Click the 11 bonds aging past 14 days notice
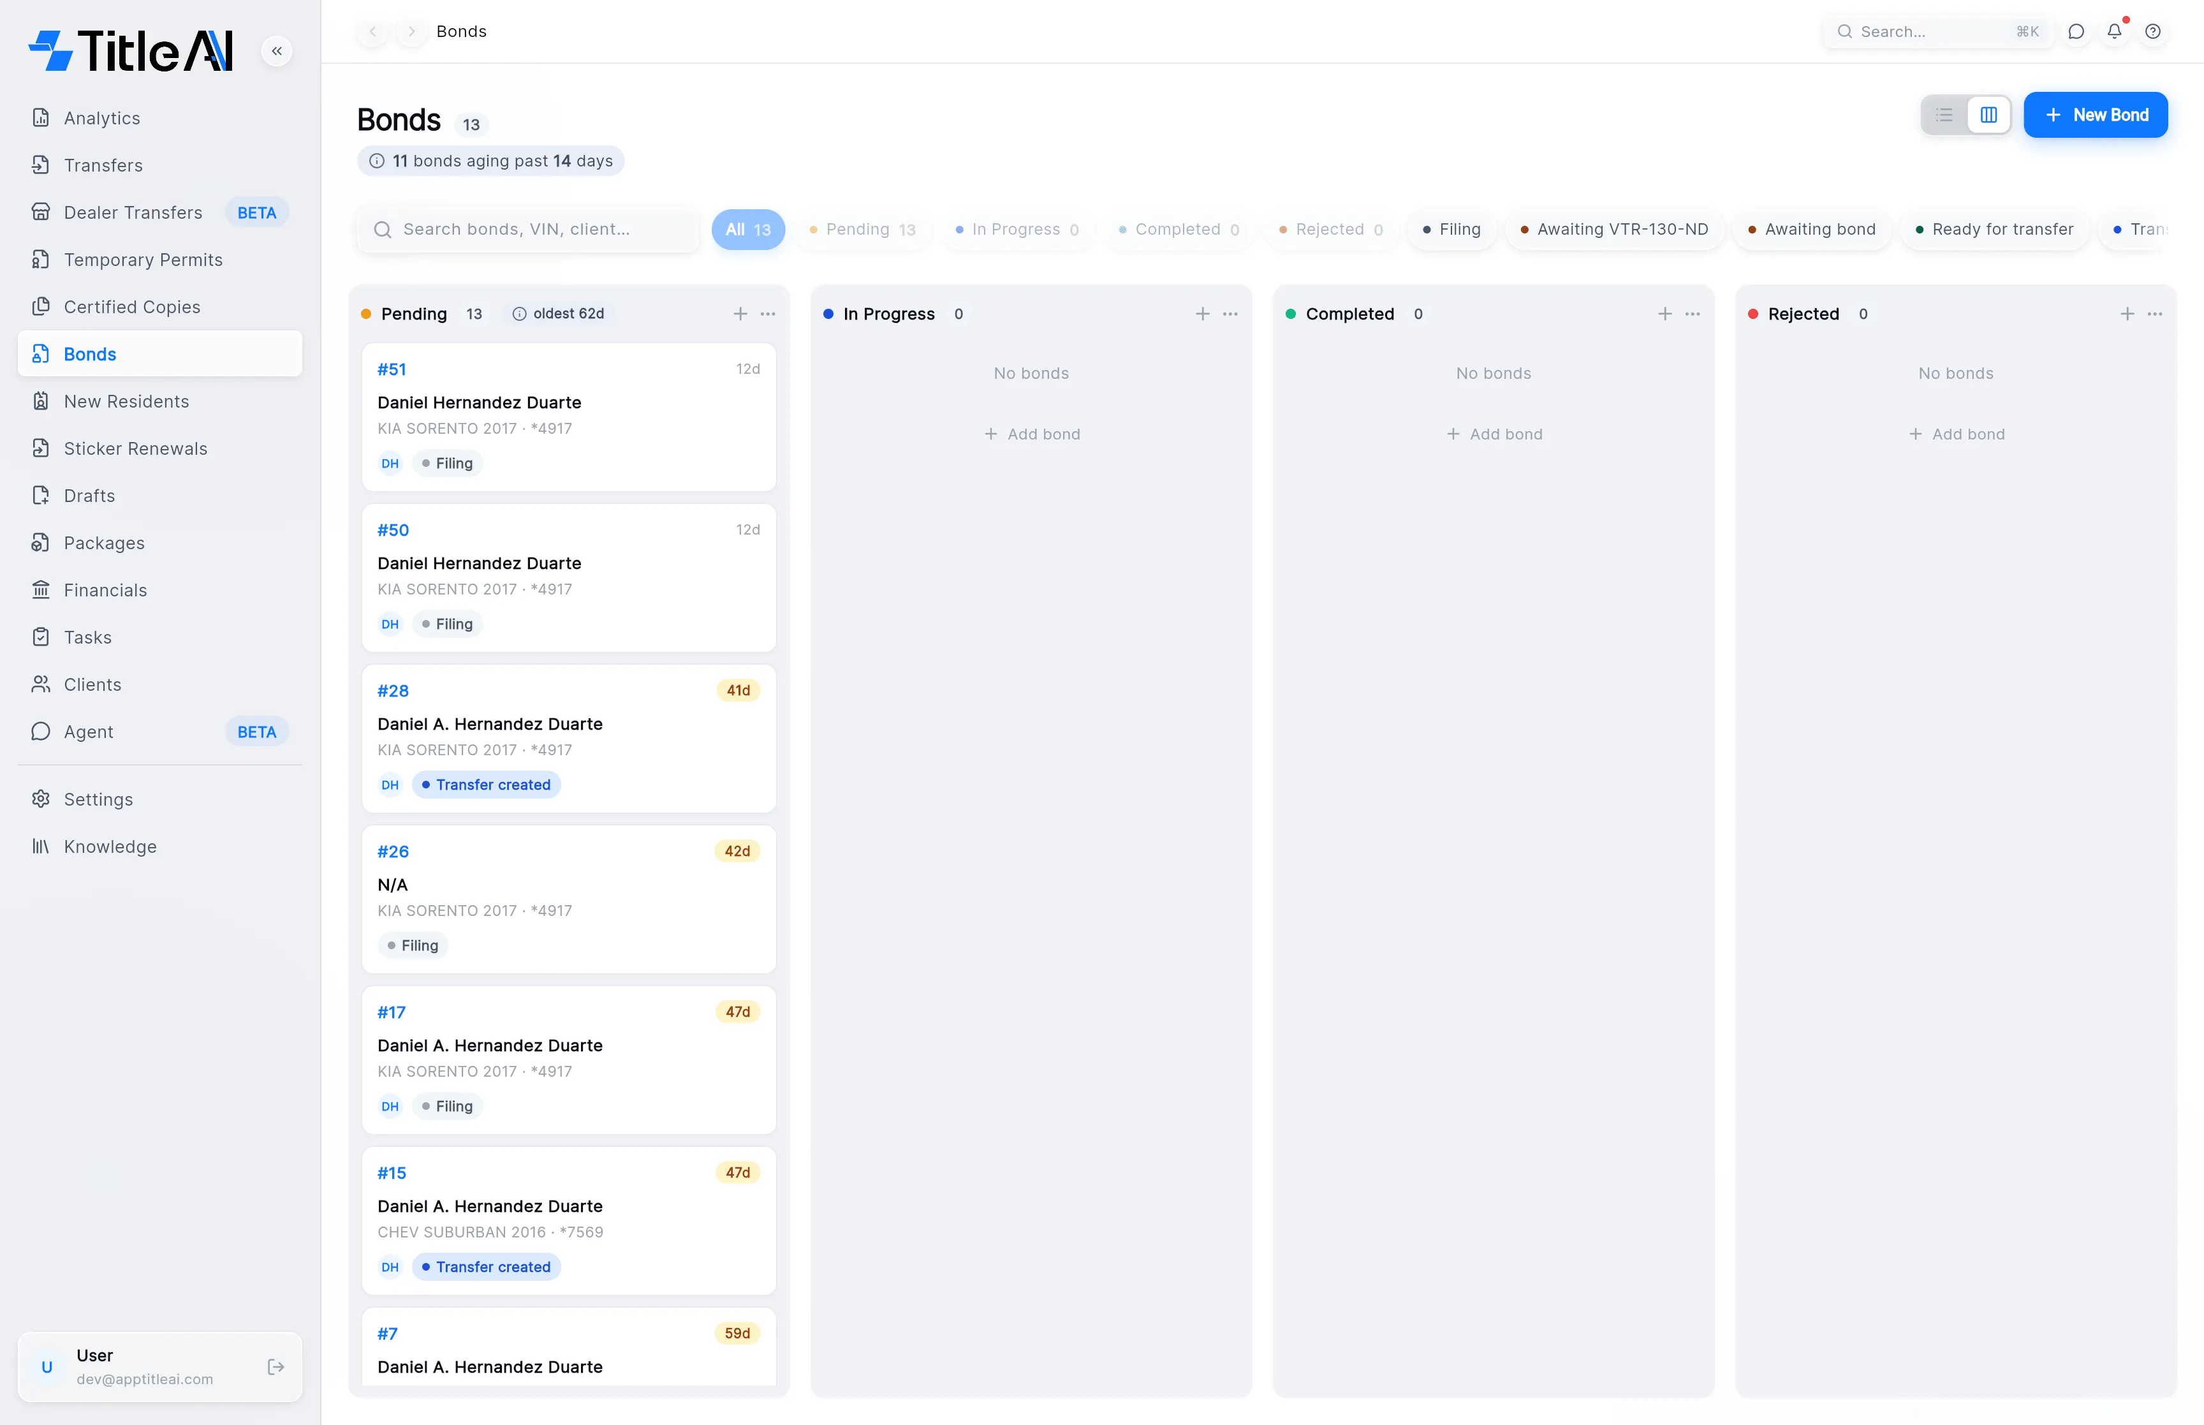This screenshot has height=1425, width=2204. point(491,161)
